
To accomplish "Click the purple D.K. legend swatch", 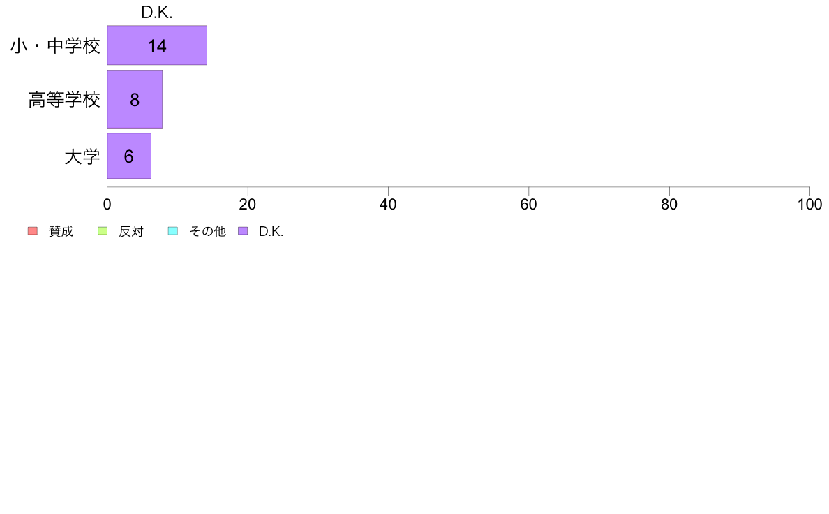I will pyautogui.click(x=244, y=230).
